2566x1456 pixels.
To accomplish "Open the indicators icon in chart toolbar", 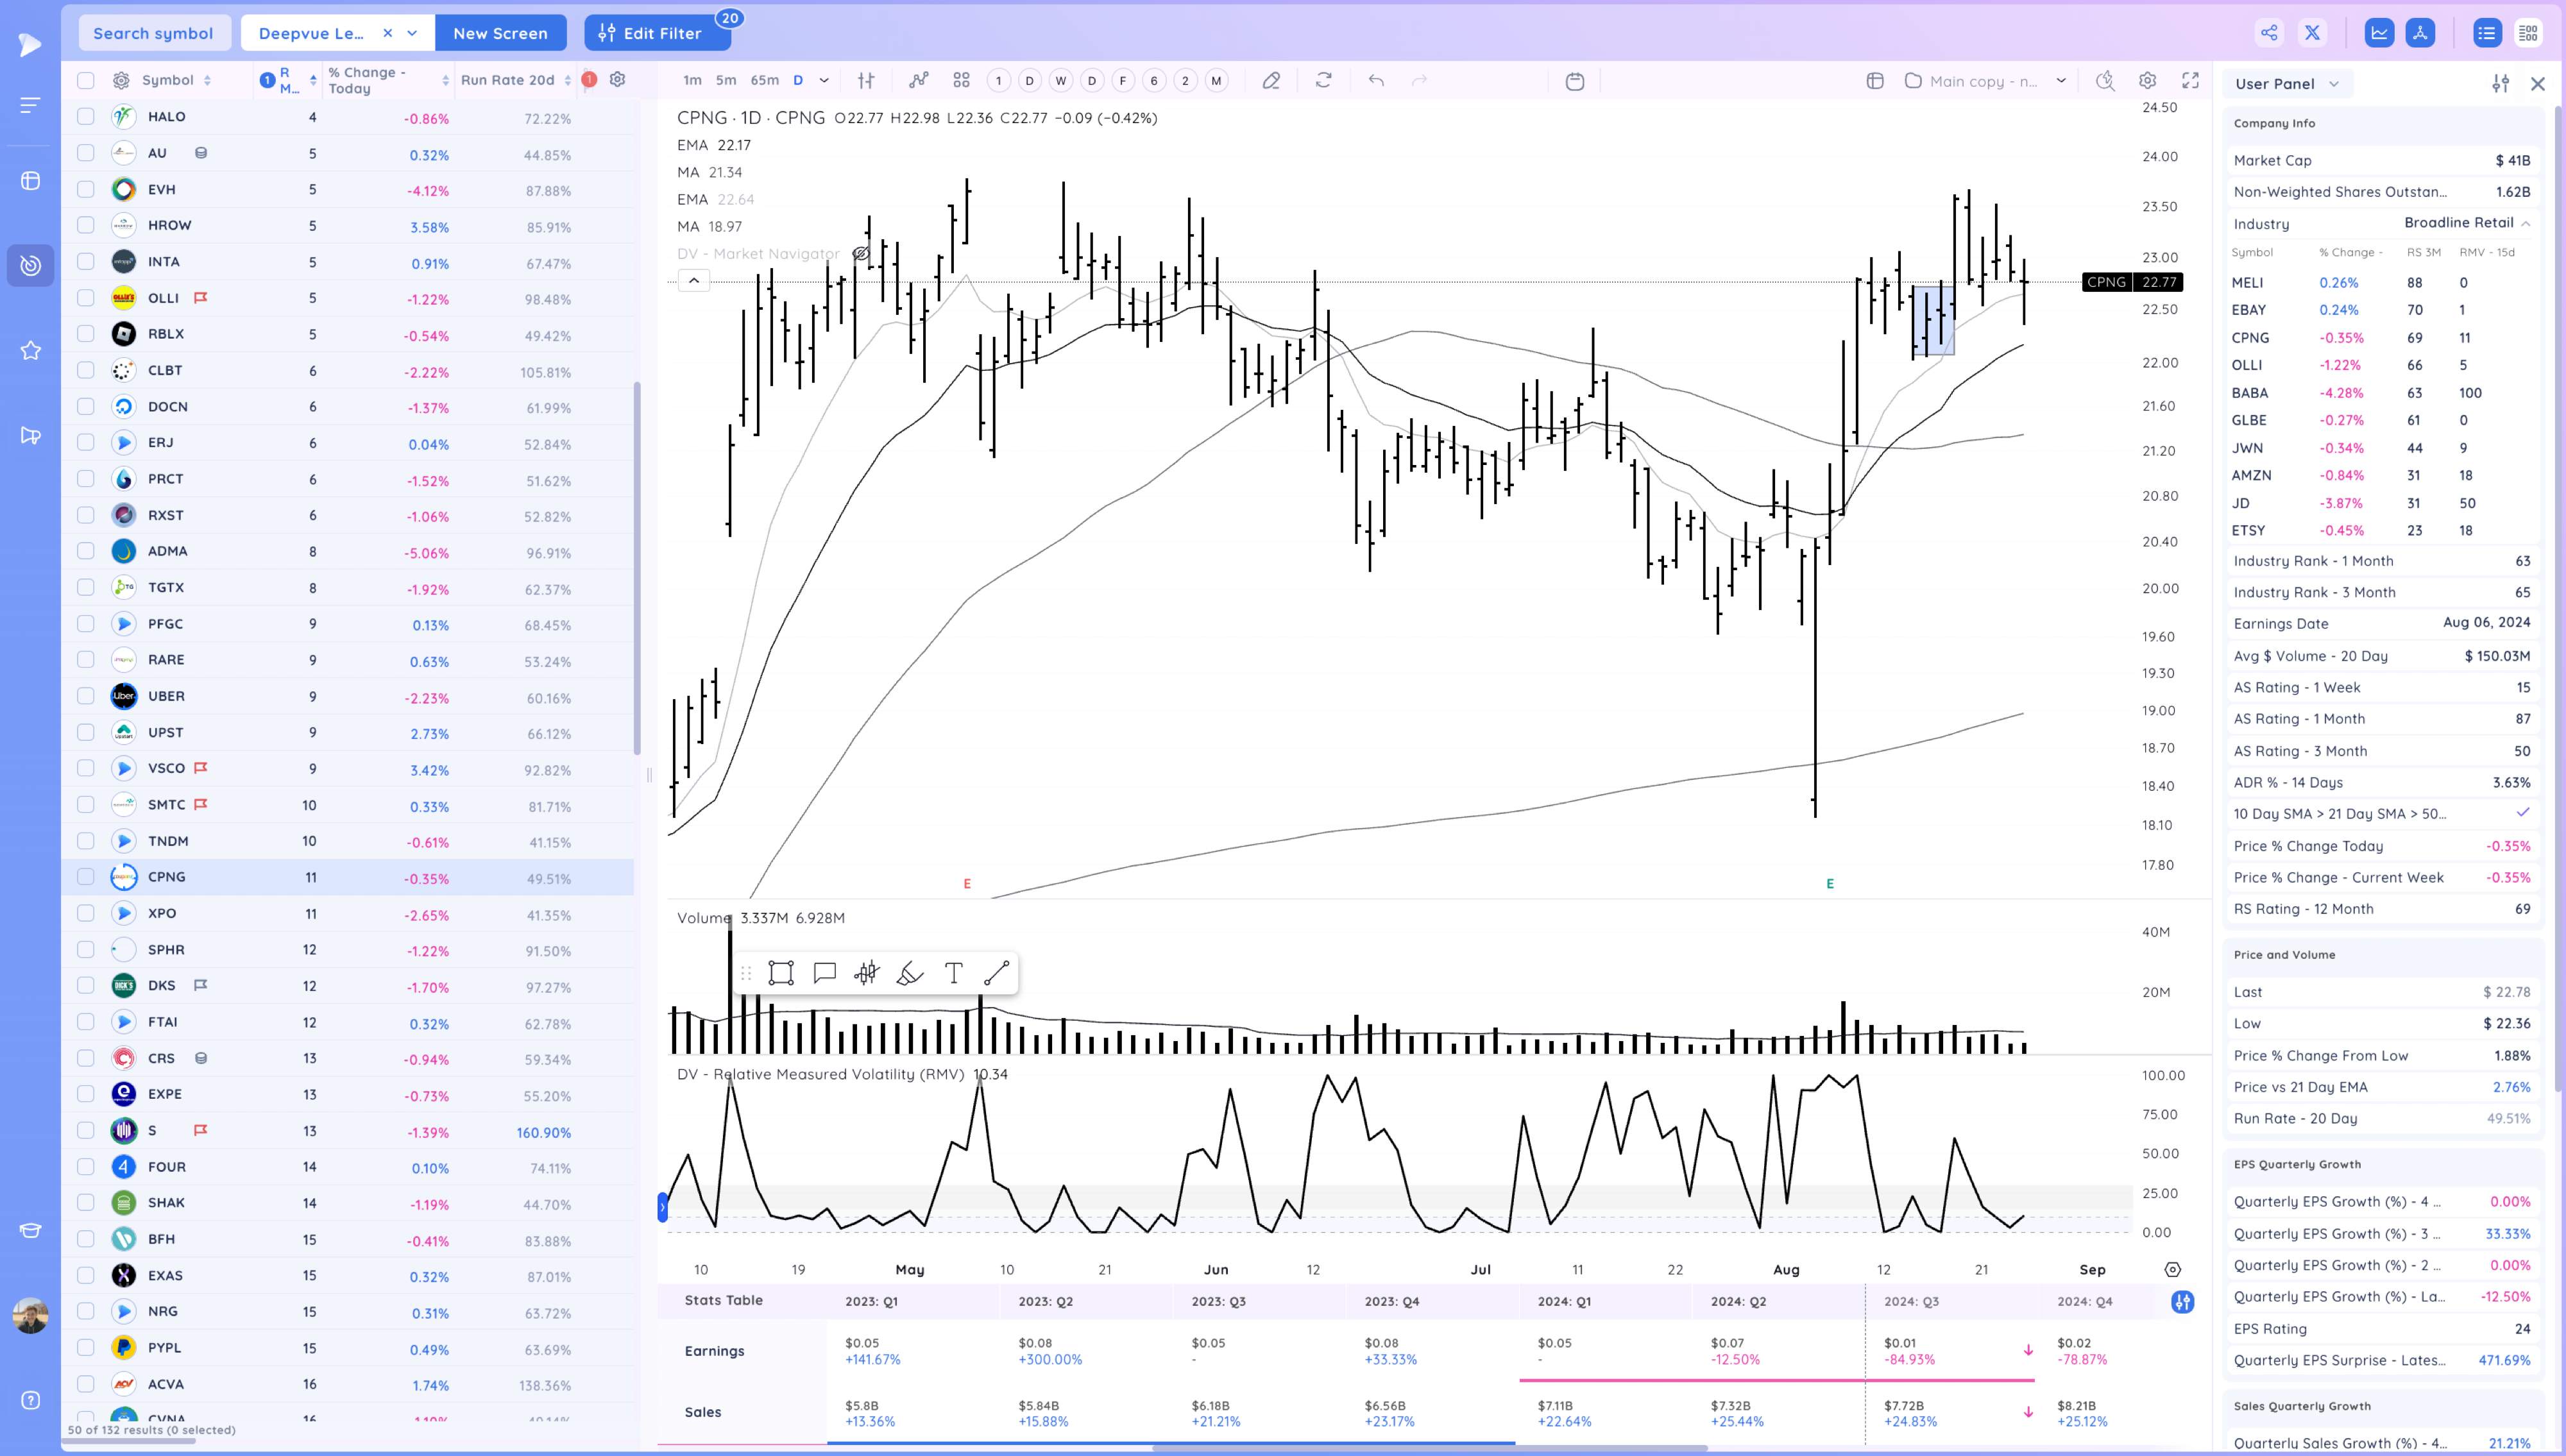I will click(x=918, y=81).
